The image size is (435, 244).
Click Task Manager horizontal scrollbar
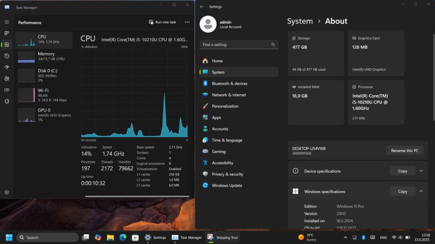pos(137,196)
